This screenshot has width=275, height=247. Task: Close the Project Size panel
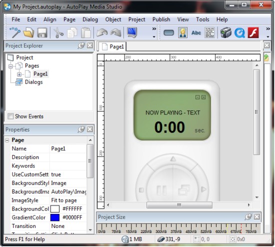257,217
